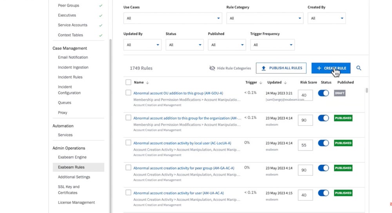Open the Created By dropdown
Screen dimensions: 392x213
coord(327,18)
